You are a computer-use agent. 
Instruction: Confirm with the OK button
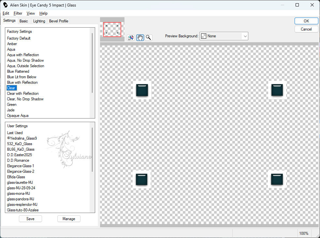[x=306, y=21]
